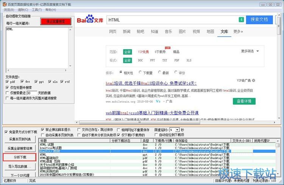Click the app icon in title bar
This screenshot has width=284, height=185.
pos(5,4)
